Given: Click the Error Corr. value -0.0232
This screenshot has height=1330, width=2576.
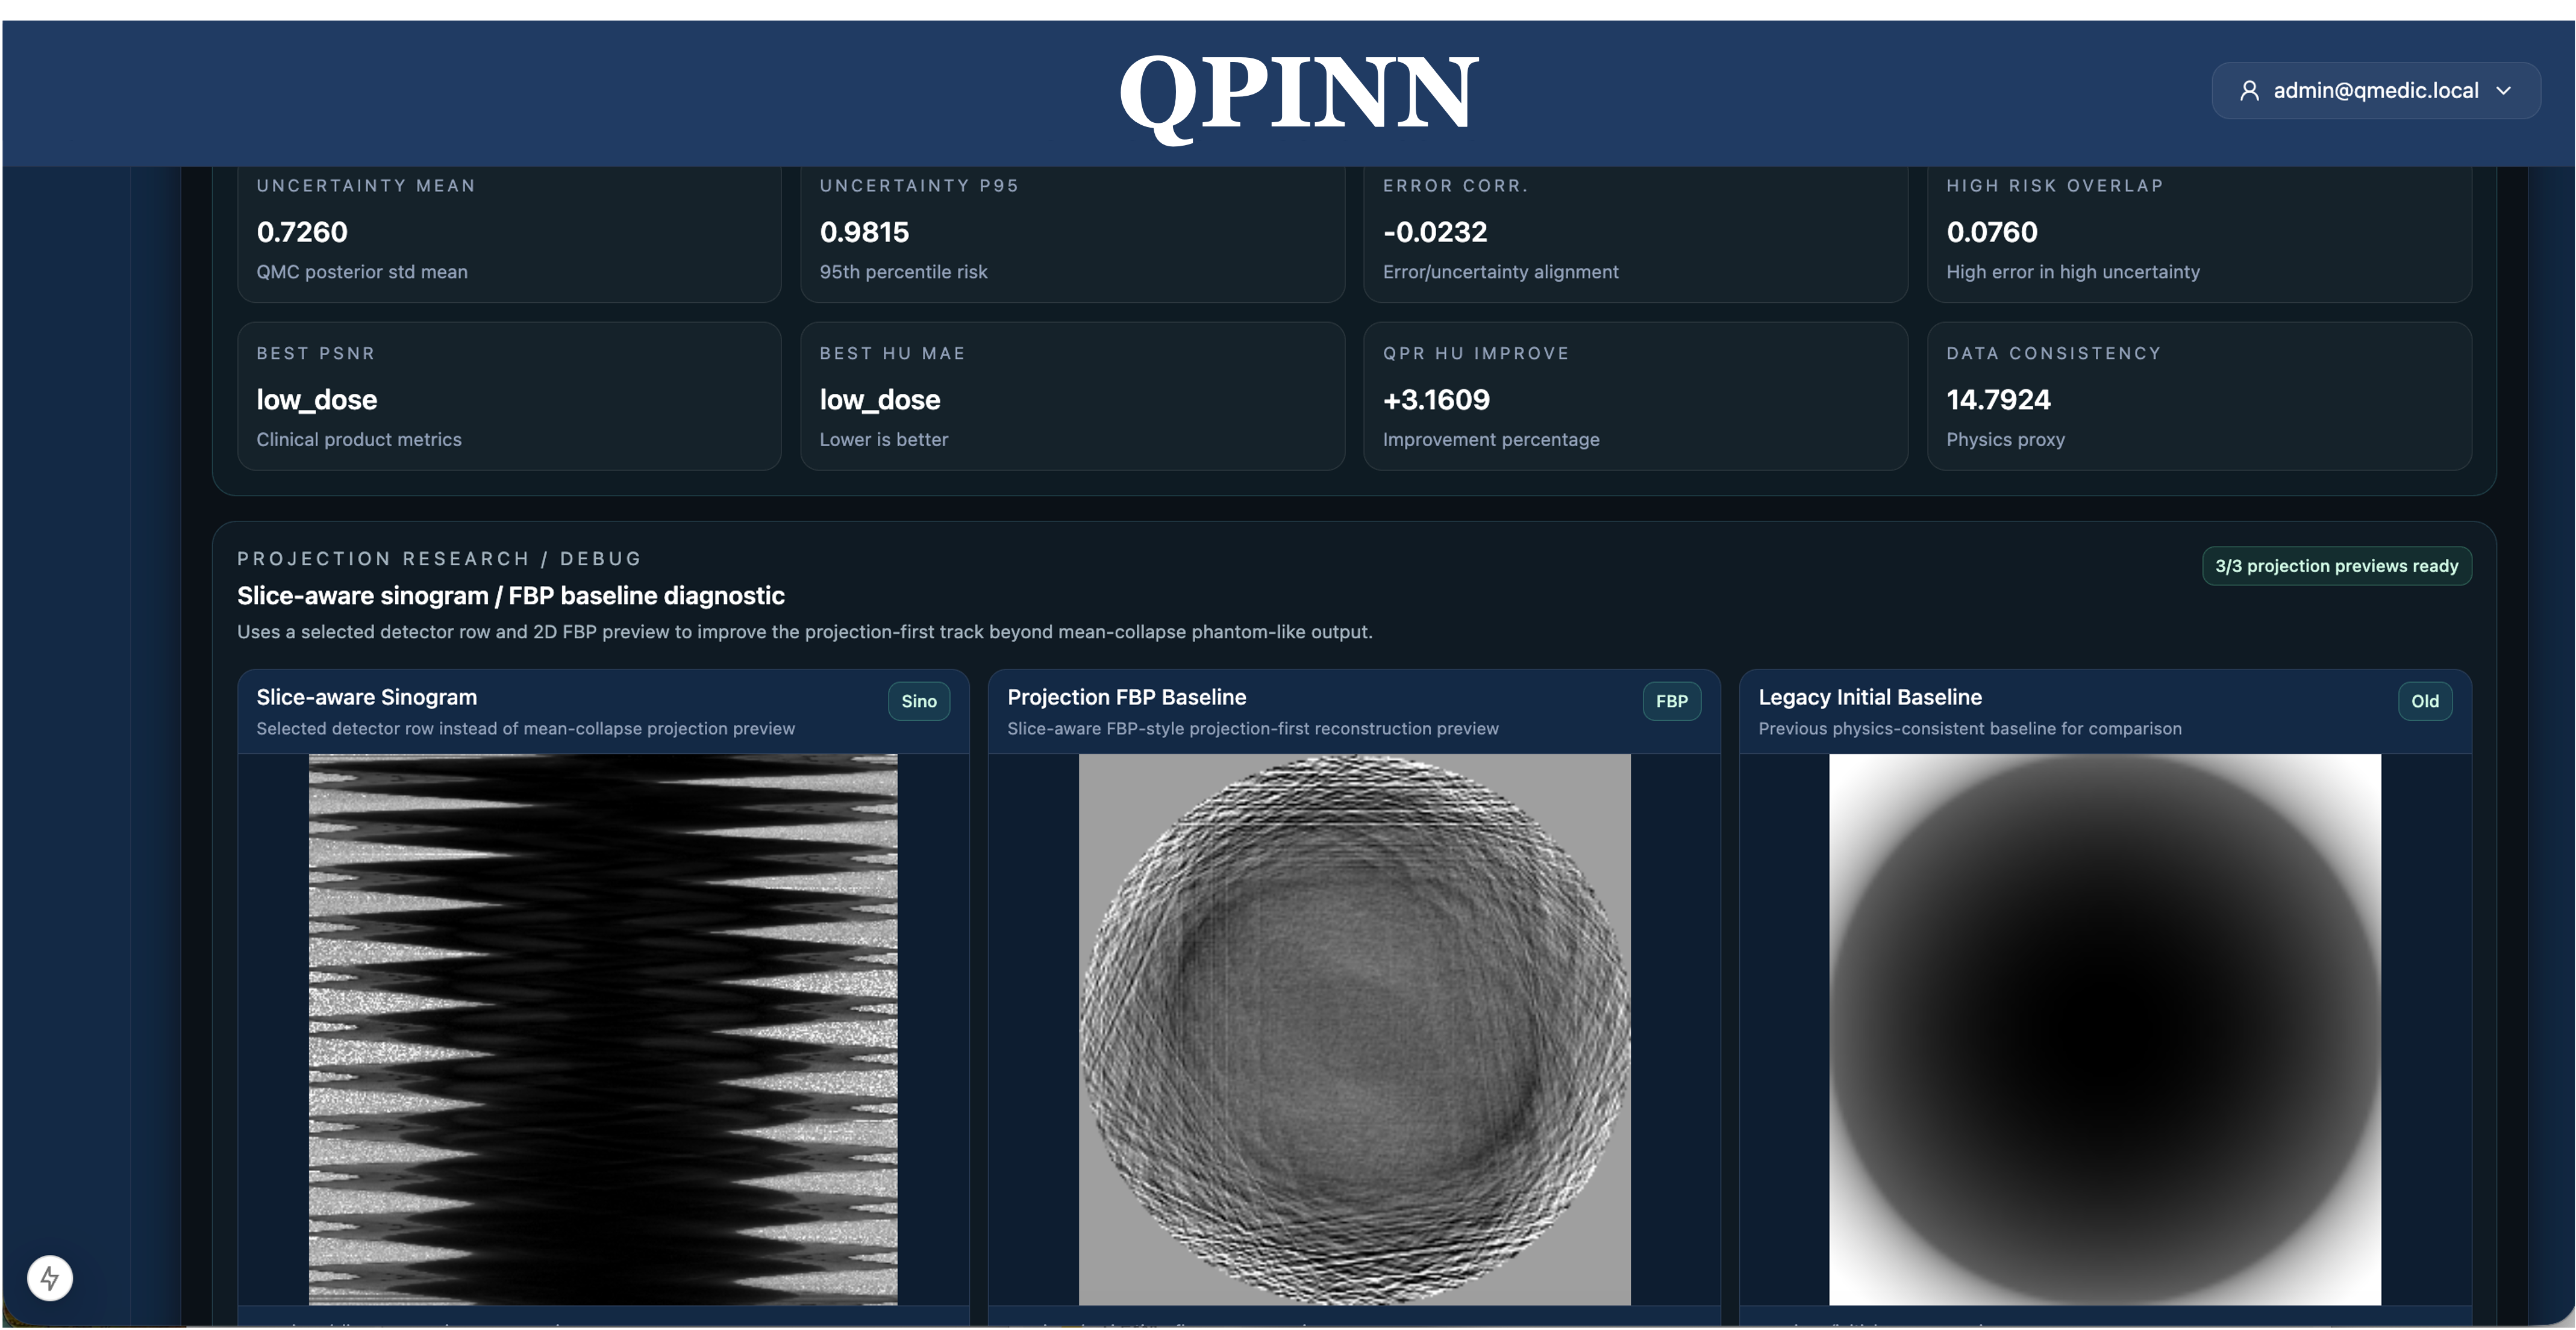Looking at the screenshot, I should pyautogui.click(x=1435, y=232).
